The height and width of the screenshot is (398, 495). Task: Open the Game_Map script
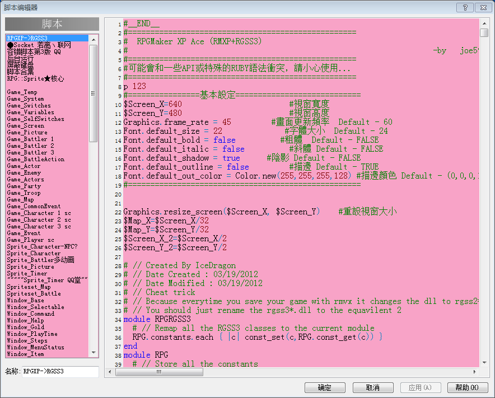[x=48, y=199]
